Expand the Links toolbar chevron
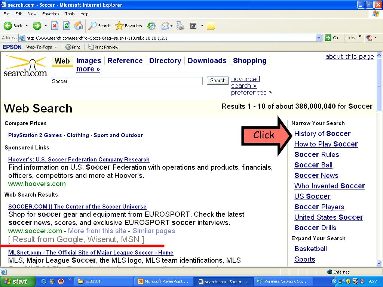 (x=360, y=37)
